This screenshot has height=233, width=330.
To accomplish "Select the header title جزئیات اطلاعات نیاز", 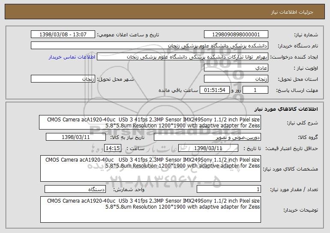I will pyautogui.click(x=292, y=12).
